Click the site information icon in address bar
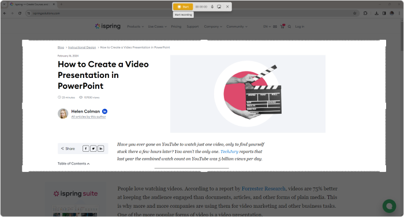This screenshot has width=404, height=217. (x=29, y=13)
